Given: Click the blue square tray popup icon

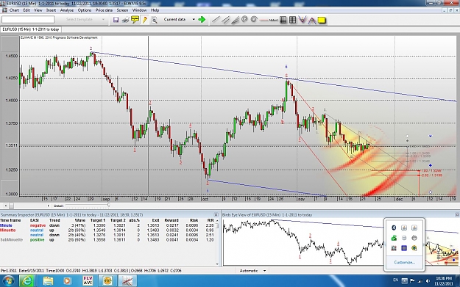Looking at the screenshot, I should (x=404, y=248).
